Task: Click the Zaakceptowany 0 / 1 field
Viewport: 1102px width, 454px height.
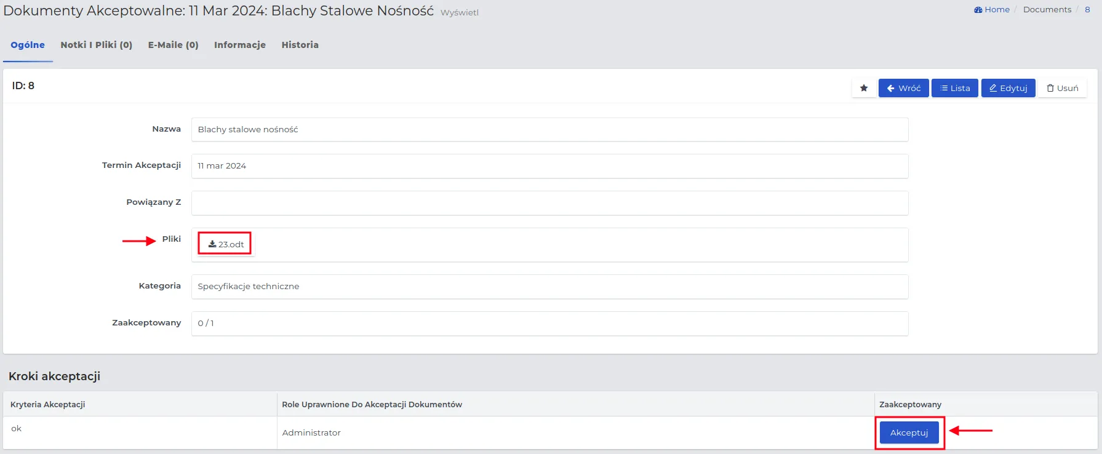Action: (549, 324)
